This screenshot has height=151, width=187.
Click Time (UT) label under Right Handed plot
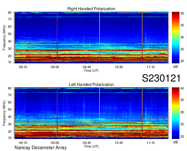point(91,71)
